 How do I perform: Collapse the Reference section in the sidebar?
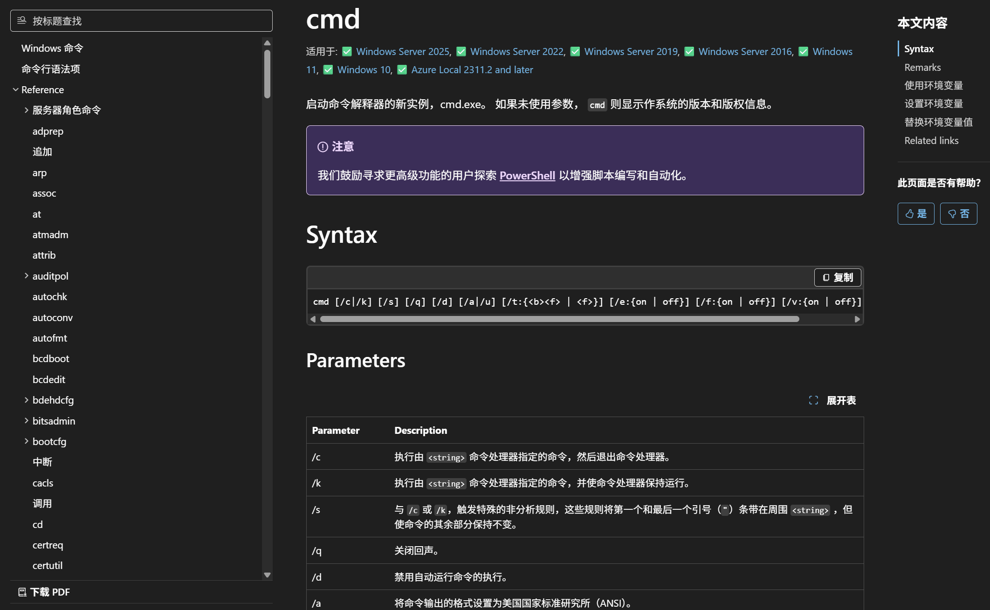pos(16,89)
